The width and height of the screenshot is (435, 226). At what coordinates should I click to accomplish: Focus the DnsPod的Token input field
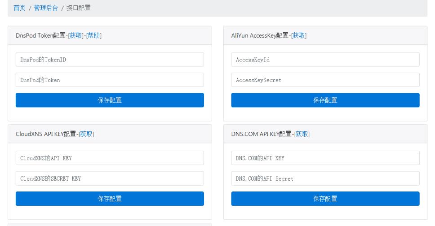pyautogui.click(x=110, y=80)
